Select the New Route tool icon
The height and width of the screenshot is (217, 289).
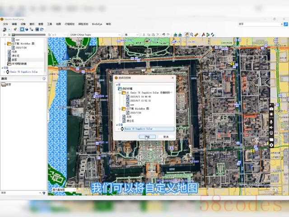(x=208, y=34)
